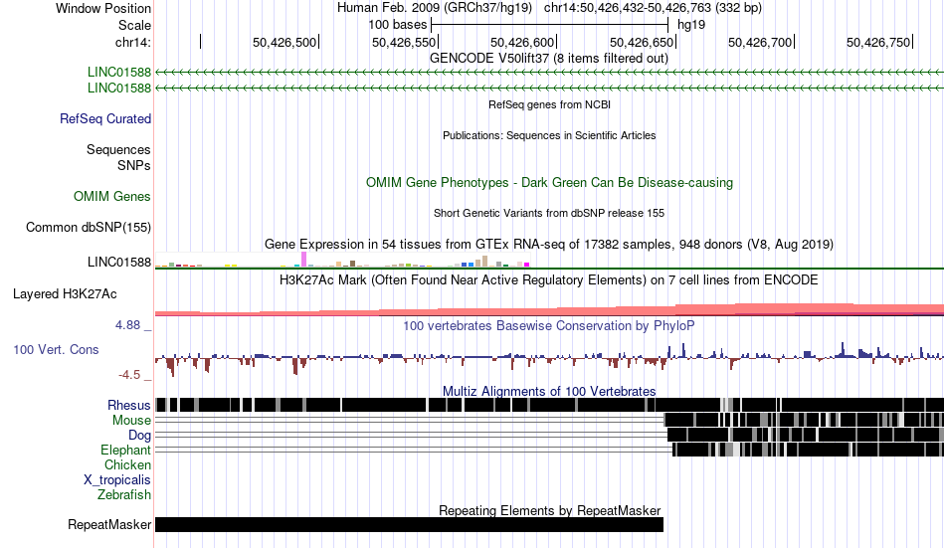
Task: Select the lower LINC01588 GENCODE transcript label
Action: (x=118, y=88)
